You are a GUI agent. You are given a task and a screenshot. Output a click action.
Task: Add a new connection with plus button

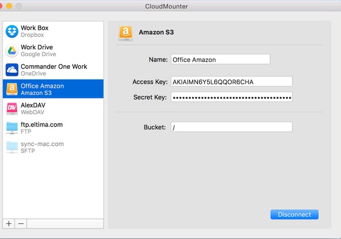(9, 223)
